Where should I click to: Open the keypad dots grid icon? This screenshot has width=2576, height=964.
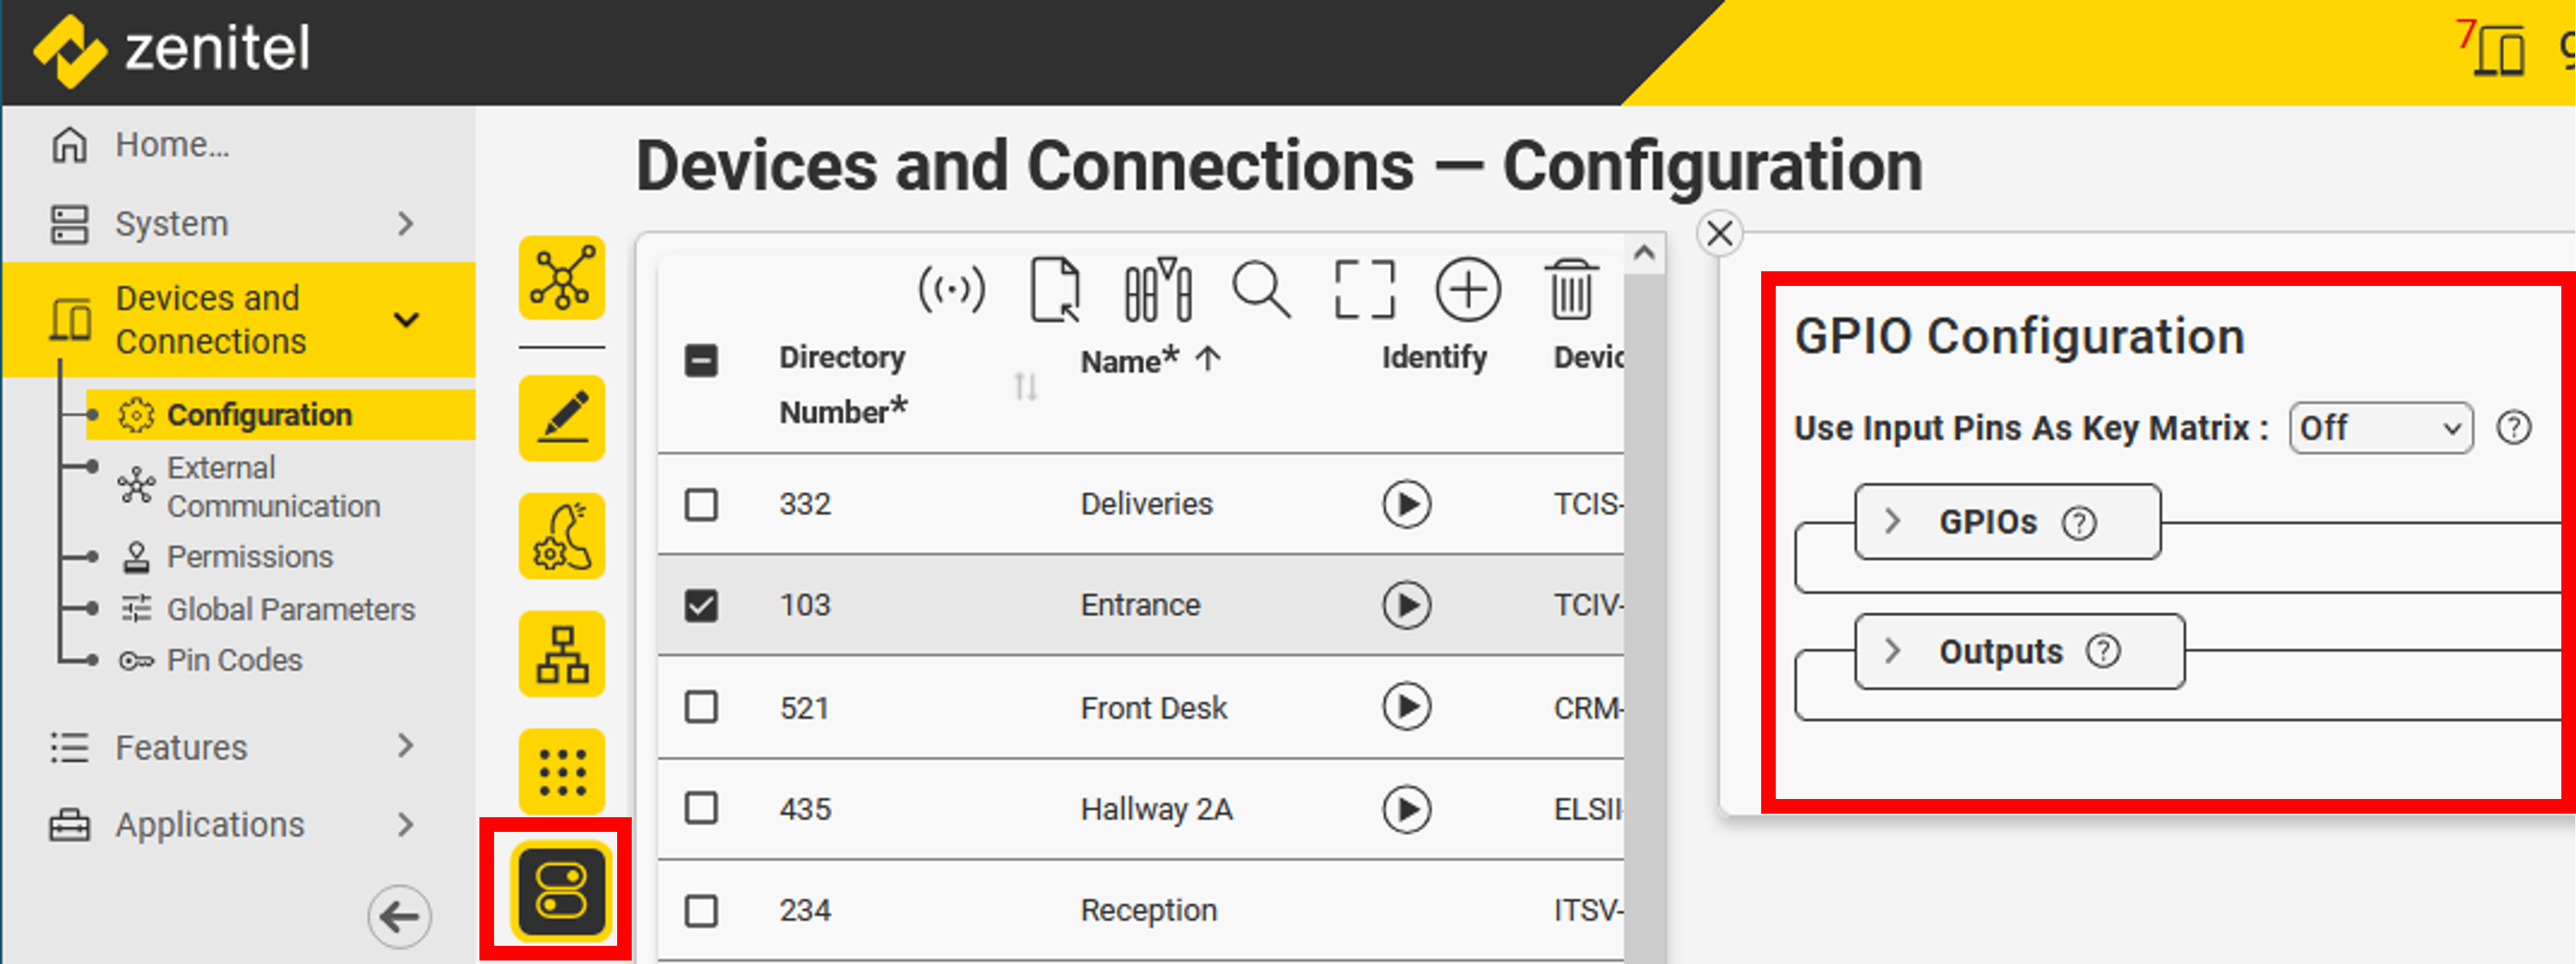[561, 771]
